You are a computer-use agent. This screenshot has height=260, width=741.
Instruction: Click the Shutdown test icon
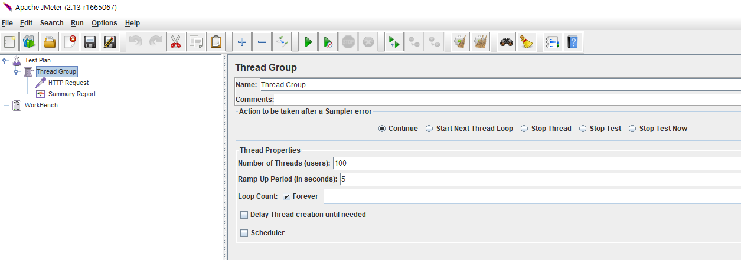368,42
